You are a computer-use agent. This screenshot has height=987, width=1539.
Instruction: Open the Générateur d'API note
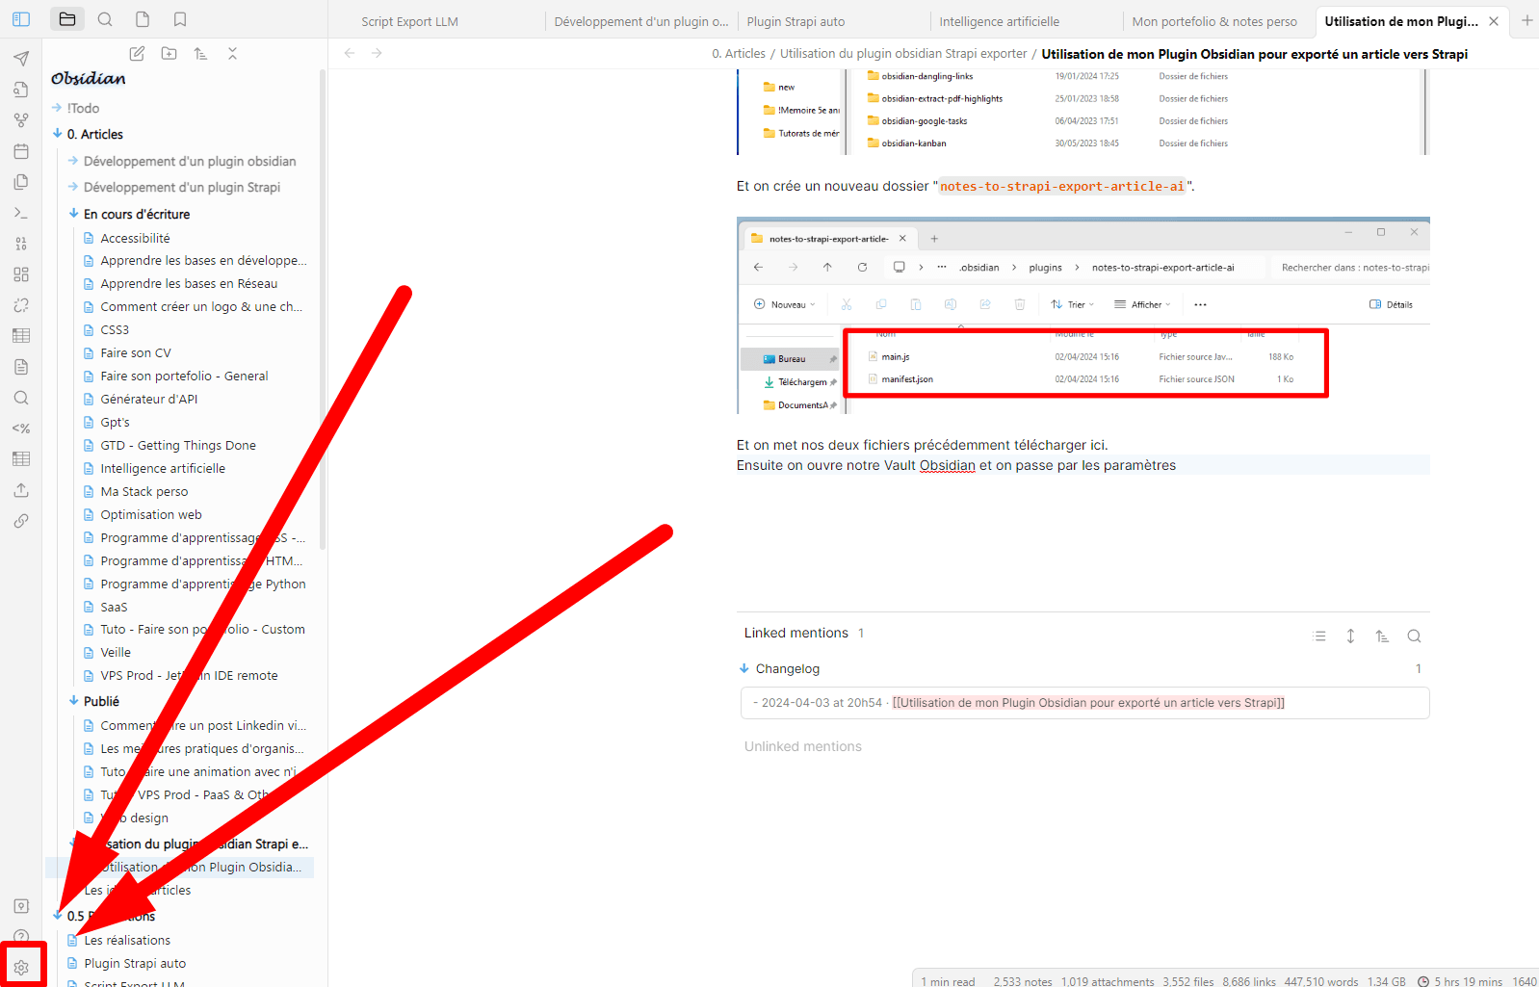click(149, 399)
